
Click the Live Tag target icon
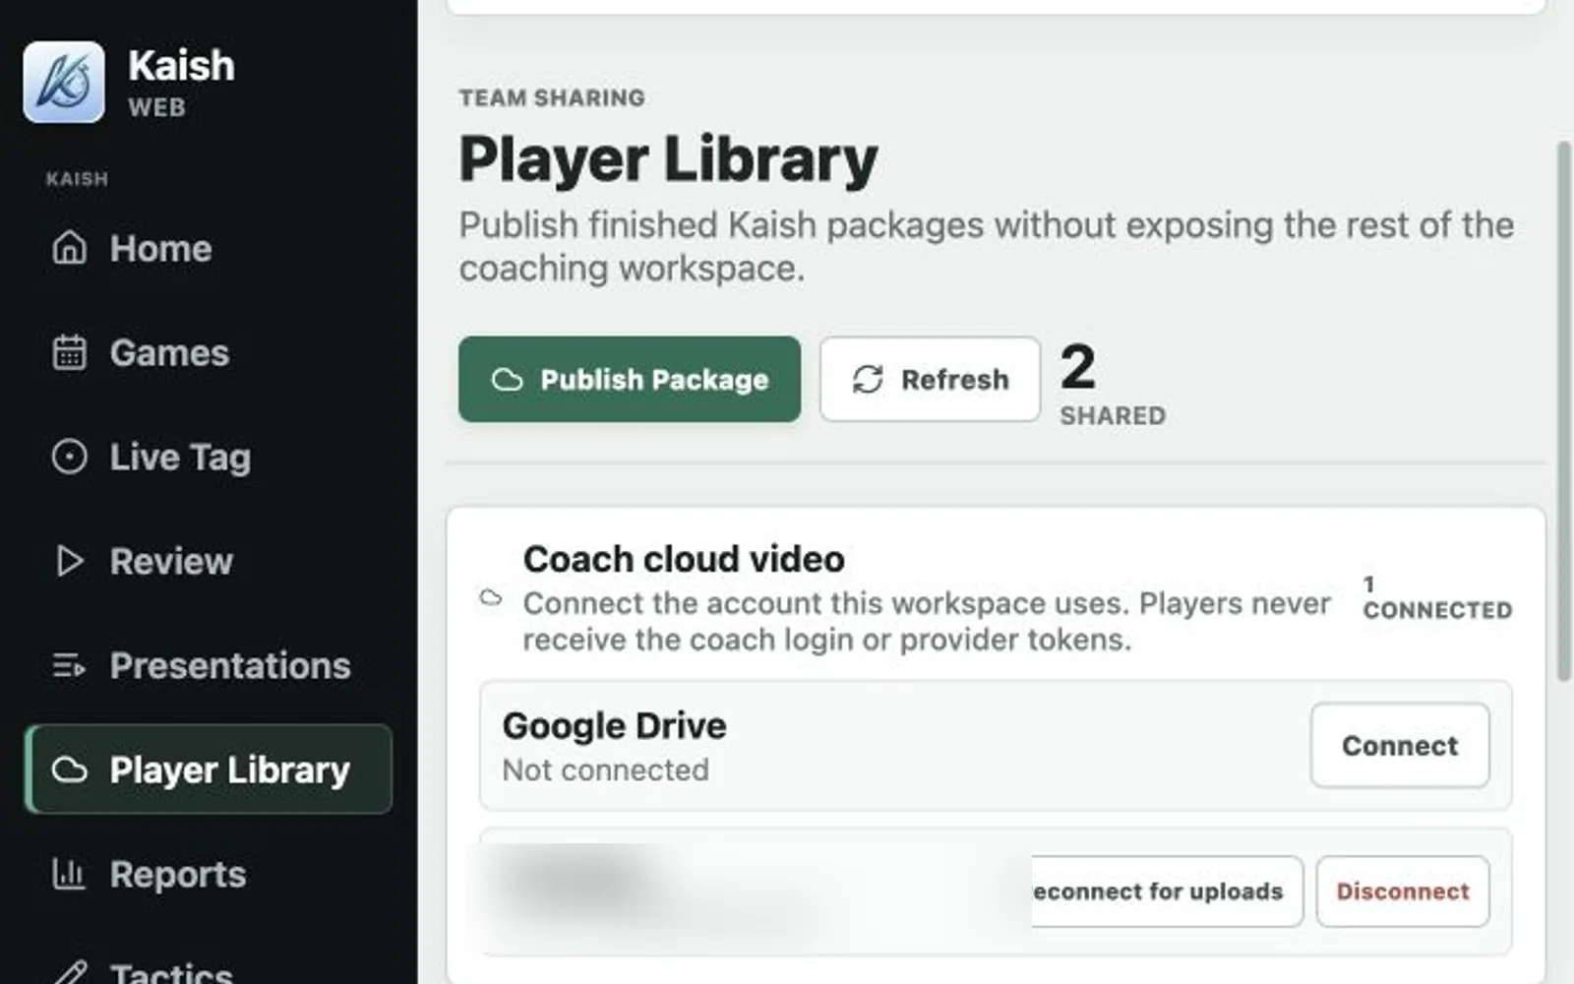click(x=69, y=457)
